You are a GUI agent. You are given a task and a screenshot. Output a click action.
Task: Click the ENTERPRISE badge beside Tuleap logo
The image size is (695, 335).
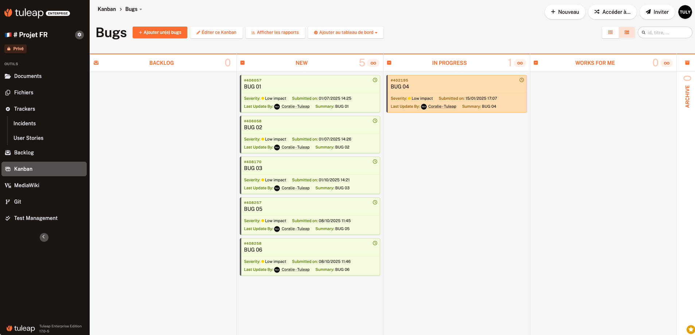[58, 13]
